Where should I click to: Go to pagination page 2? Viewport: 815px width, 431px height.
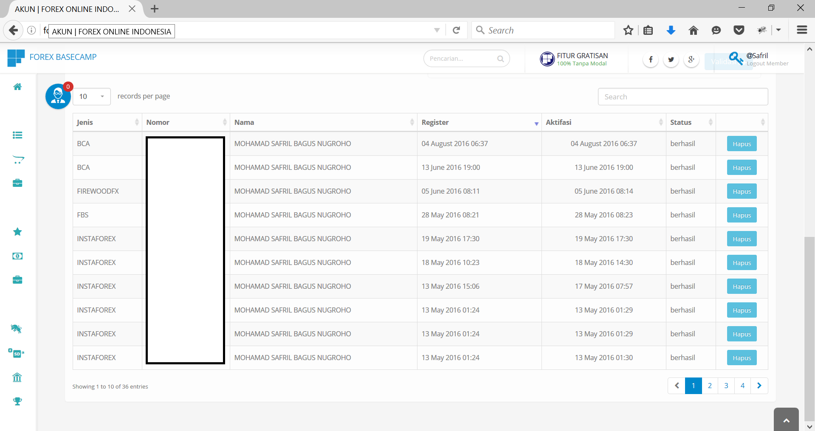(710, 386)
